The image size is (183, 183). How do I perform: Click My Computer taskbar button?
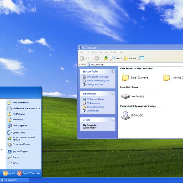pyautogui.click(x=15, y=180)
